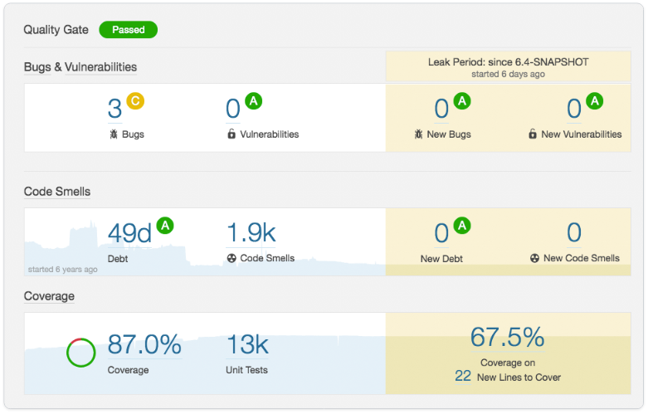Click the bug icon beside Bugs label
Image resolution: width=648 pixels, height=414 pixels.
pos(113,134)
